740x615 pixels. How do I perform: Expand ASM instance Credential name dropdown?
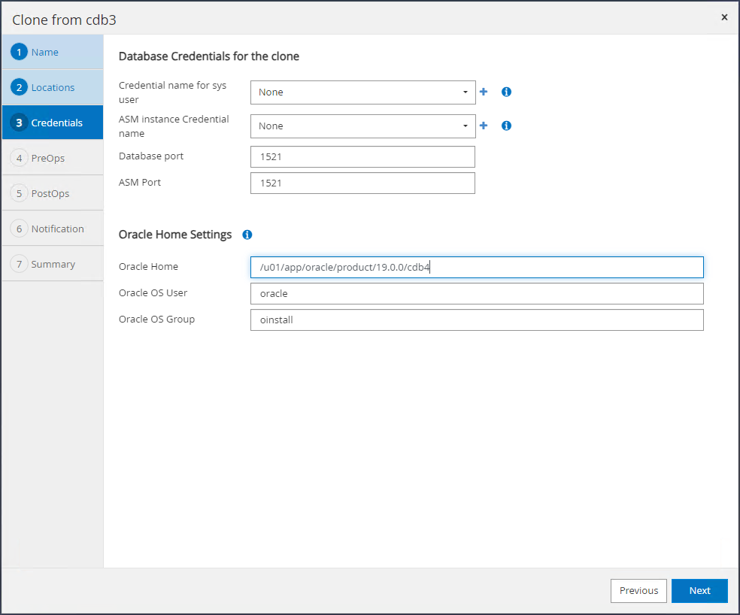pyautogui.click(x=362, y=126)
